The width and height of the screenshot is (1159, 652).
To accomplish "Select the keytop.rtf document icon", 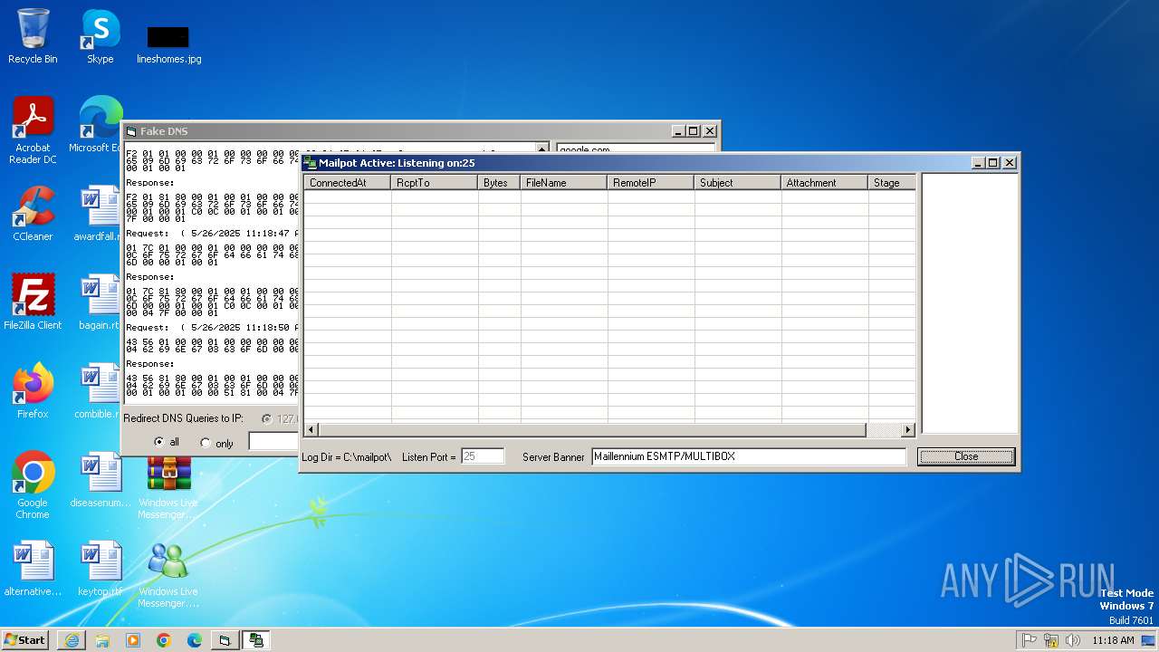I will coord(100,569).
